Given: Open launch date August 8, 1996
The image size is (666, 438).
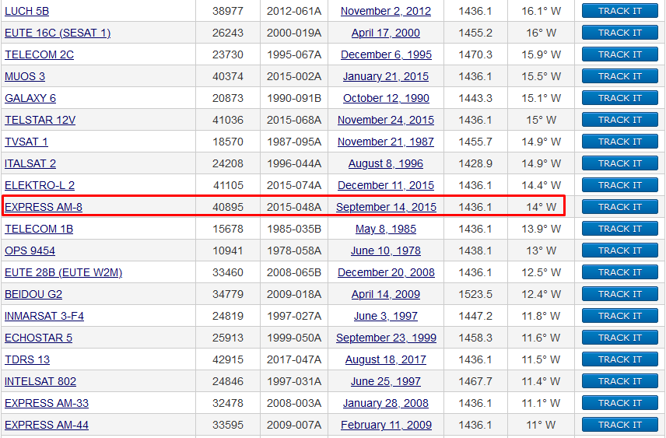Looking at the screenshot, I should click(386, 163).
